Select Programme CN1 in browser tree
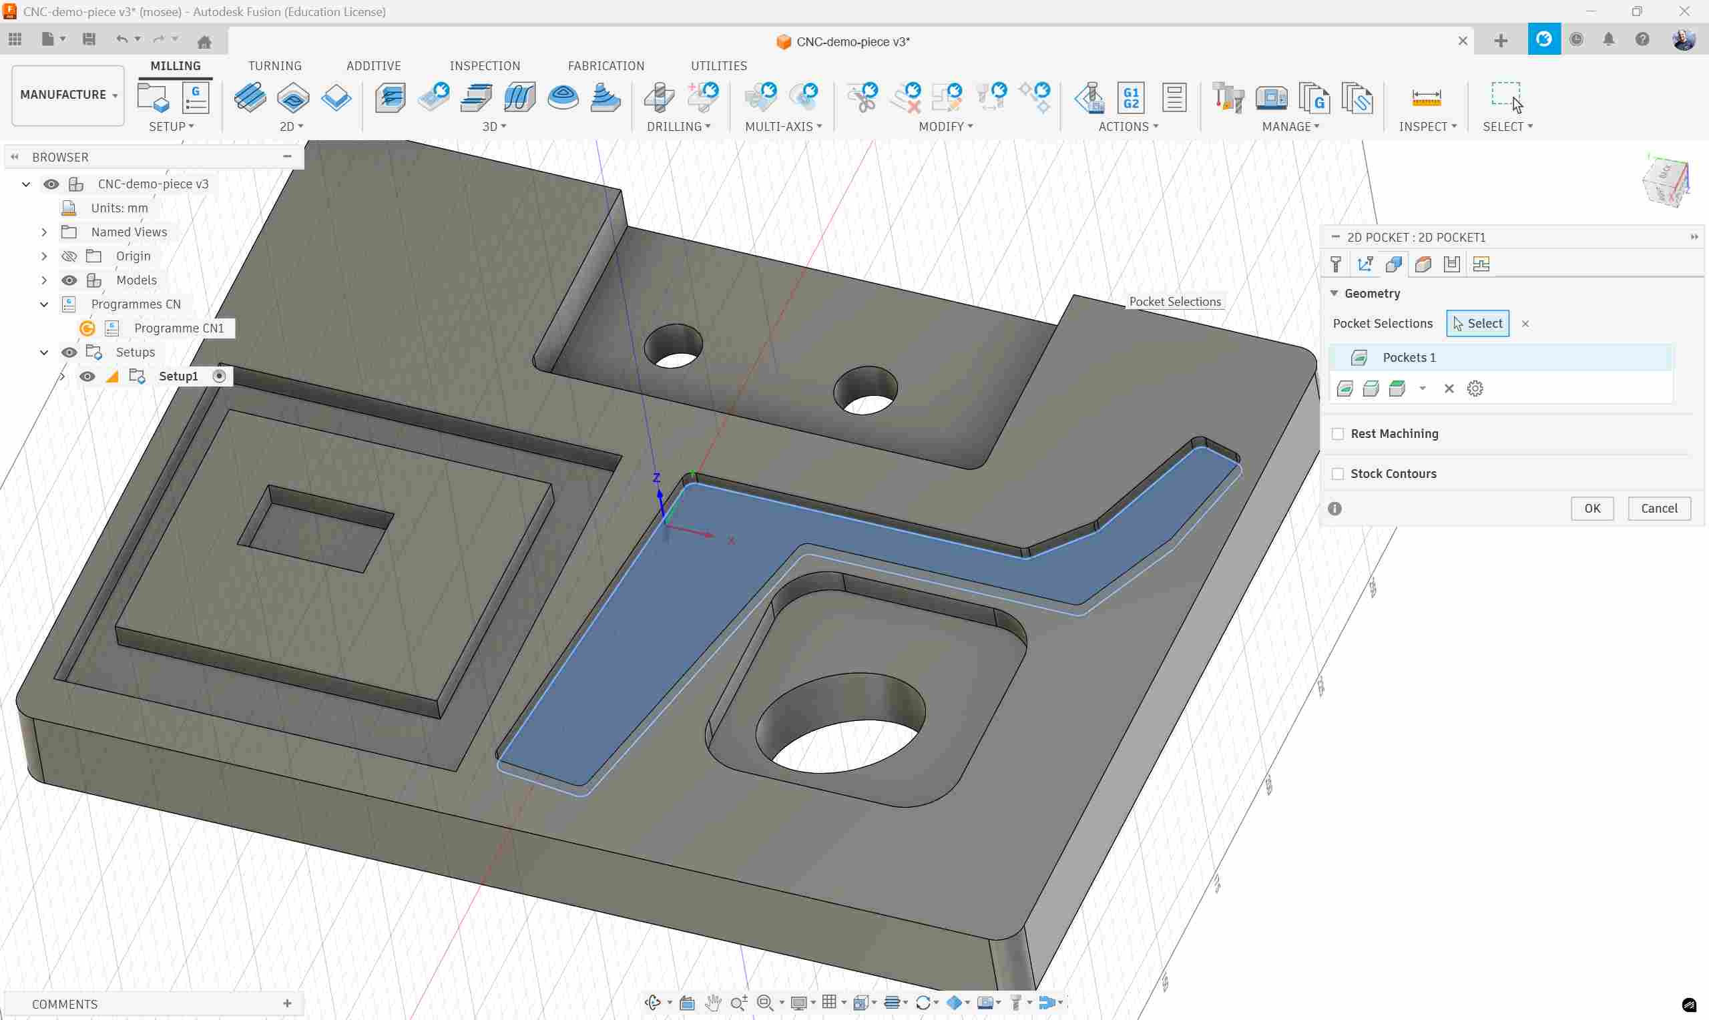Image resolution: width=1709 pixels, height=1020 pixels. [x=179, y=328]
